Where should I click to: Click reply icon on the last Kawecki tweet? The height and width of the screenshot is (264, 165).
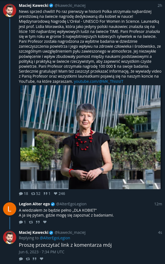21,259
